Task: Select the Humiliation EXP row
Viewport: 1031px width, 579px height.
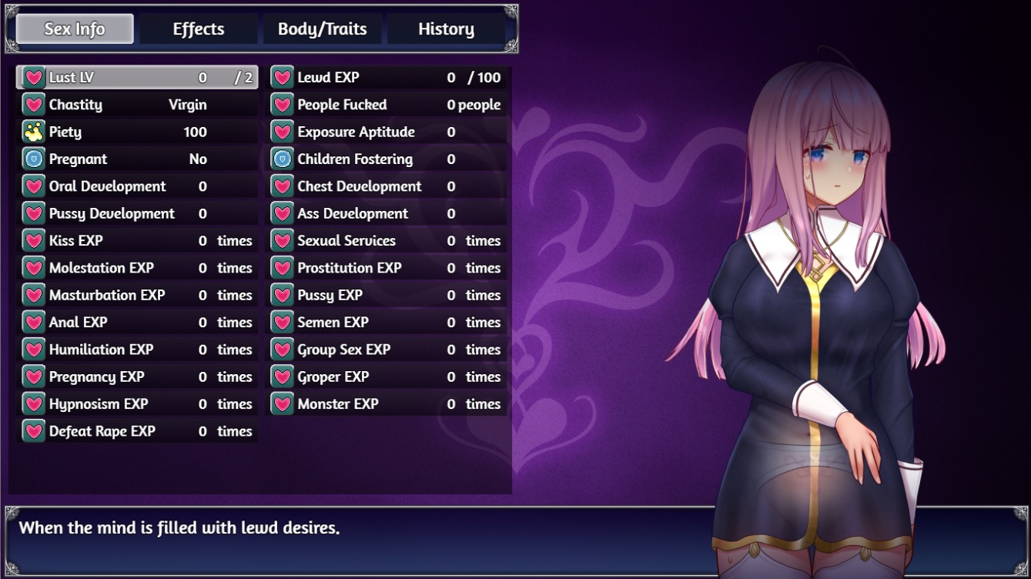Action: (137, 350)
